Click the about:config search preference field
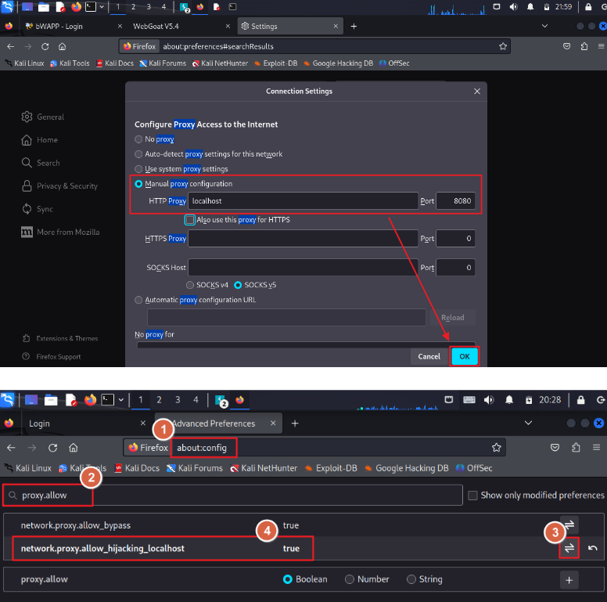 pos(232,495)
